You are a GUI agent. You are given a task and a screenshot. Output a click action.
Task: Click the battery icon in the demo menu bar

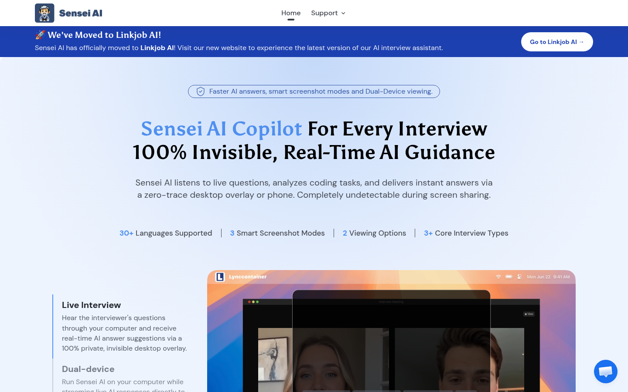coord(509,277)
